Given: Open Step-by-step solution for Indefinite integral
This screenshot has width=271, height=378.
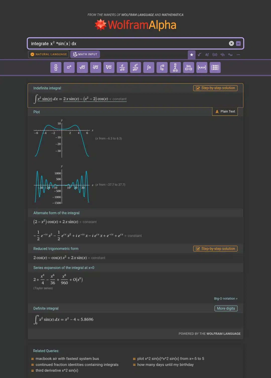Looking at the screenshot, I should click(x=215, y=88).
